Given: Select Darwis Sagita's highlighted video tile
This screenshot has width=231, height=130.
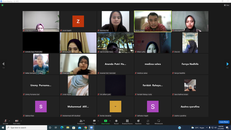Looking at the screenshot, I should click(x=153, y=21).
